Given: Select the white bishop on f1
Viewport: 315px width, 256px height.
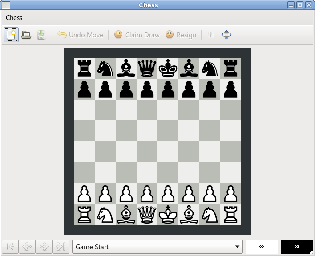Looking at the screenshot, I should 189,214.
